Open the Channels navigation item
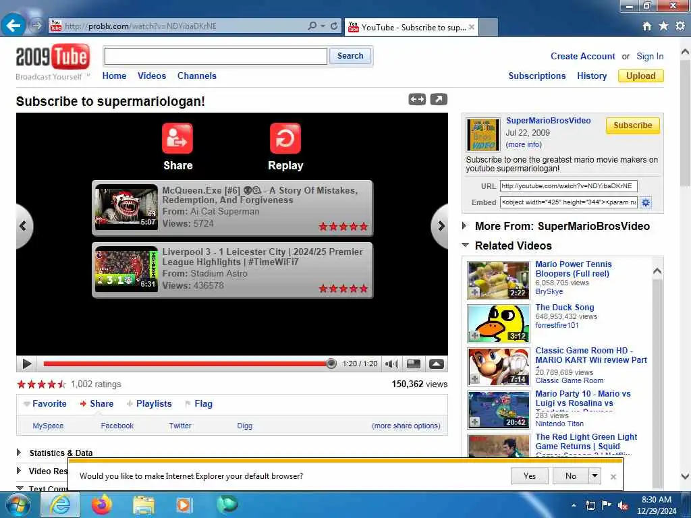 click(196, 76)
